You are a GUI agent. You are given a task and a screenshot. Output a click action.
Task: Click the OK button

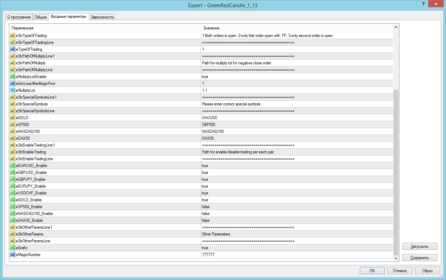[x=372, y=270]
